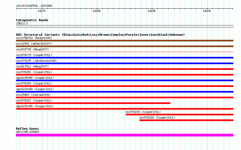Viewport: 241px width, 150px height.
Task: Open nsv470105 (Jakobsson2008) label
Action: [x=37, y=61]
